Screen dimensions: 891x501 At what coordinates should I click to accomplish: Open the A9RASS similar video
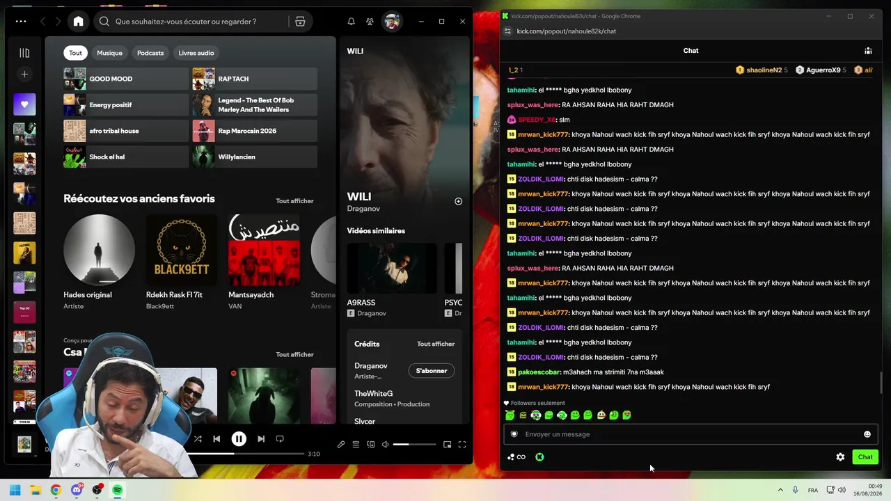pos(392,269)
